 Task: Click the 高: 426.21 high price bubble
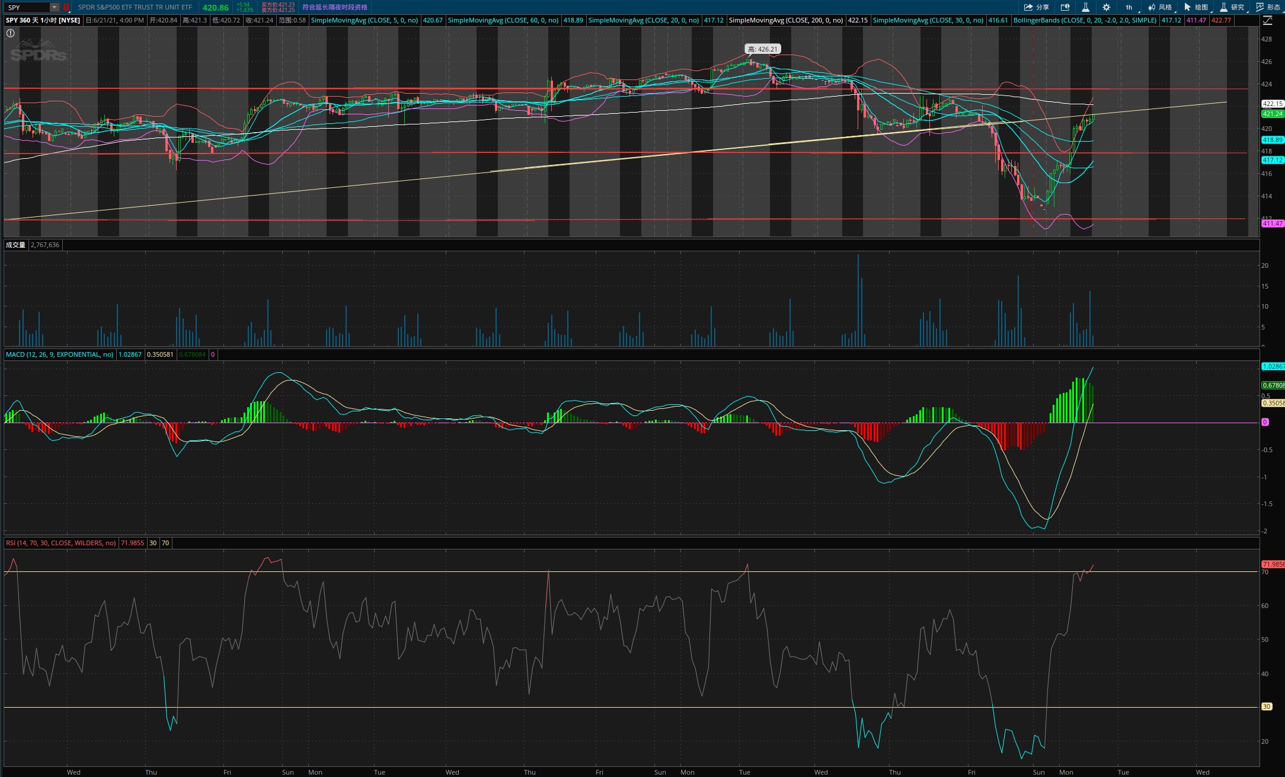(x=762, y=49)
